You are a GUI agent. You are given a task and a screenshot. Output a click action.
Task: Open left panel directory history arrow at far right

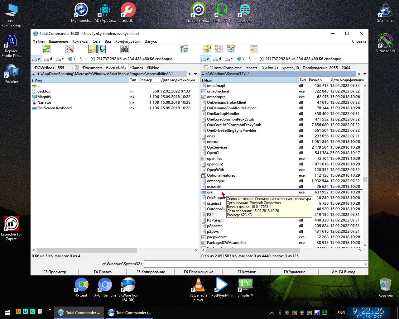[x=196, y=74]
